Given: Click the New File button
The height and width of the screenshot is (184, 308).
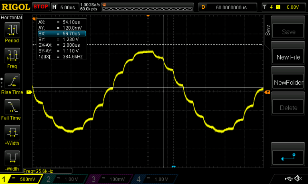Looking at the screenshot, I should pyautogui.click(x=288, y=56).
